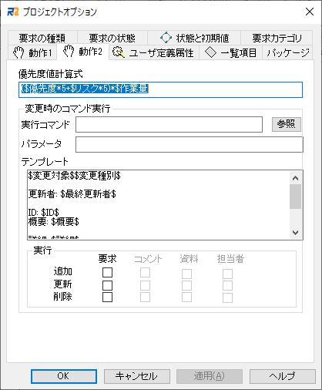This screenshot has width=322, height=390.
Task: Focus the 実行コマンド input field
Action: pyautogui.click(x=169, y=125)
